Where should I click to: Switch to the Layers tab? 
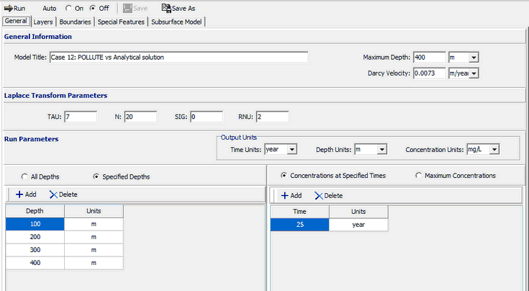(x=42, y=22)
